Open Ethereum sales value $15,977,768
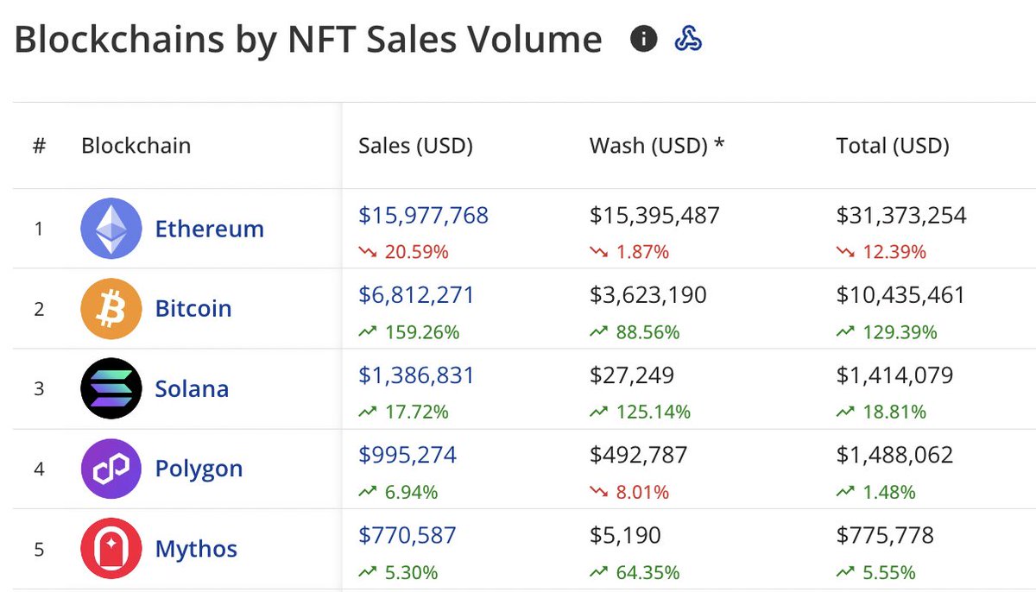Image resolution: width=1036 pixels, height=592 pixels. click(424, 215)
